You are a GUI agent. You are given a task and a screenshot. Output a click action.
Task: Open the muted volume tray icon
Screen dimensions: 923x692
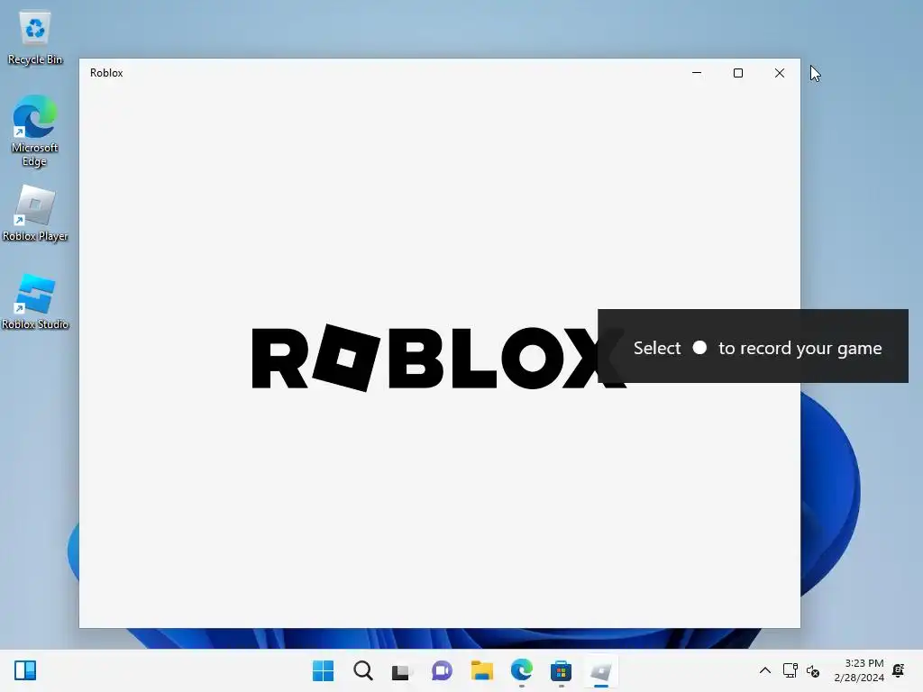[813, 670]
